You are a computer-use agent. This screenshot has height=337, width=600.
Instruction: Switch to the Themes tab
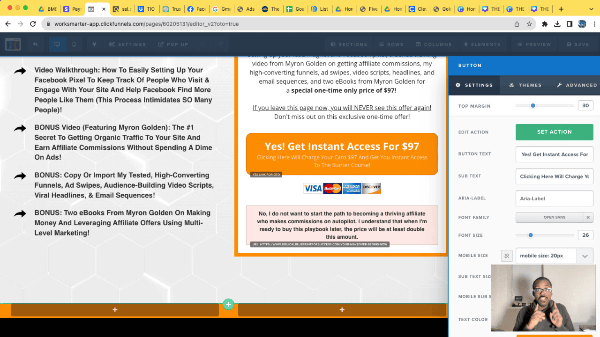point(525,85)
